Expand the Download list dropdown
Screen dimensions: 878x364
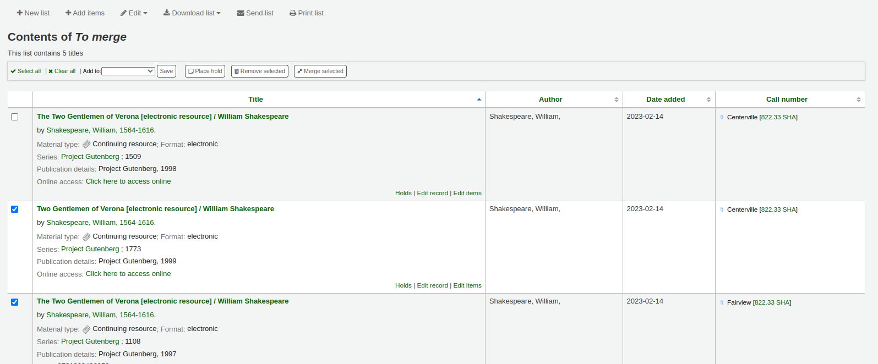(x=192, y=13)
